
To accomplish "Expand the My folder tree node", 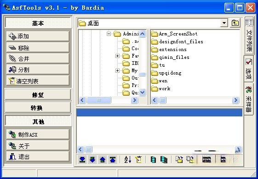I will [x=117, y=71].
